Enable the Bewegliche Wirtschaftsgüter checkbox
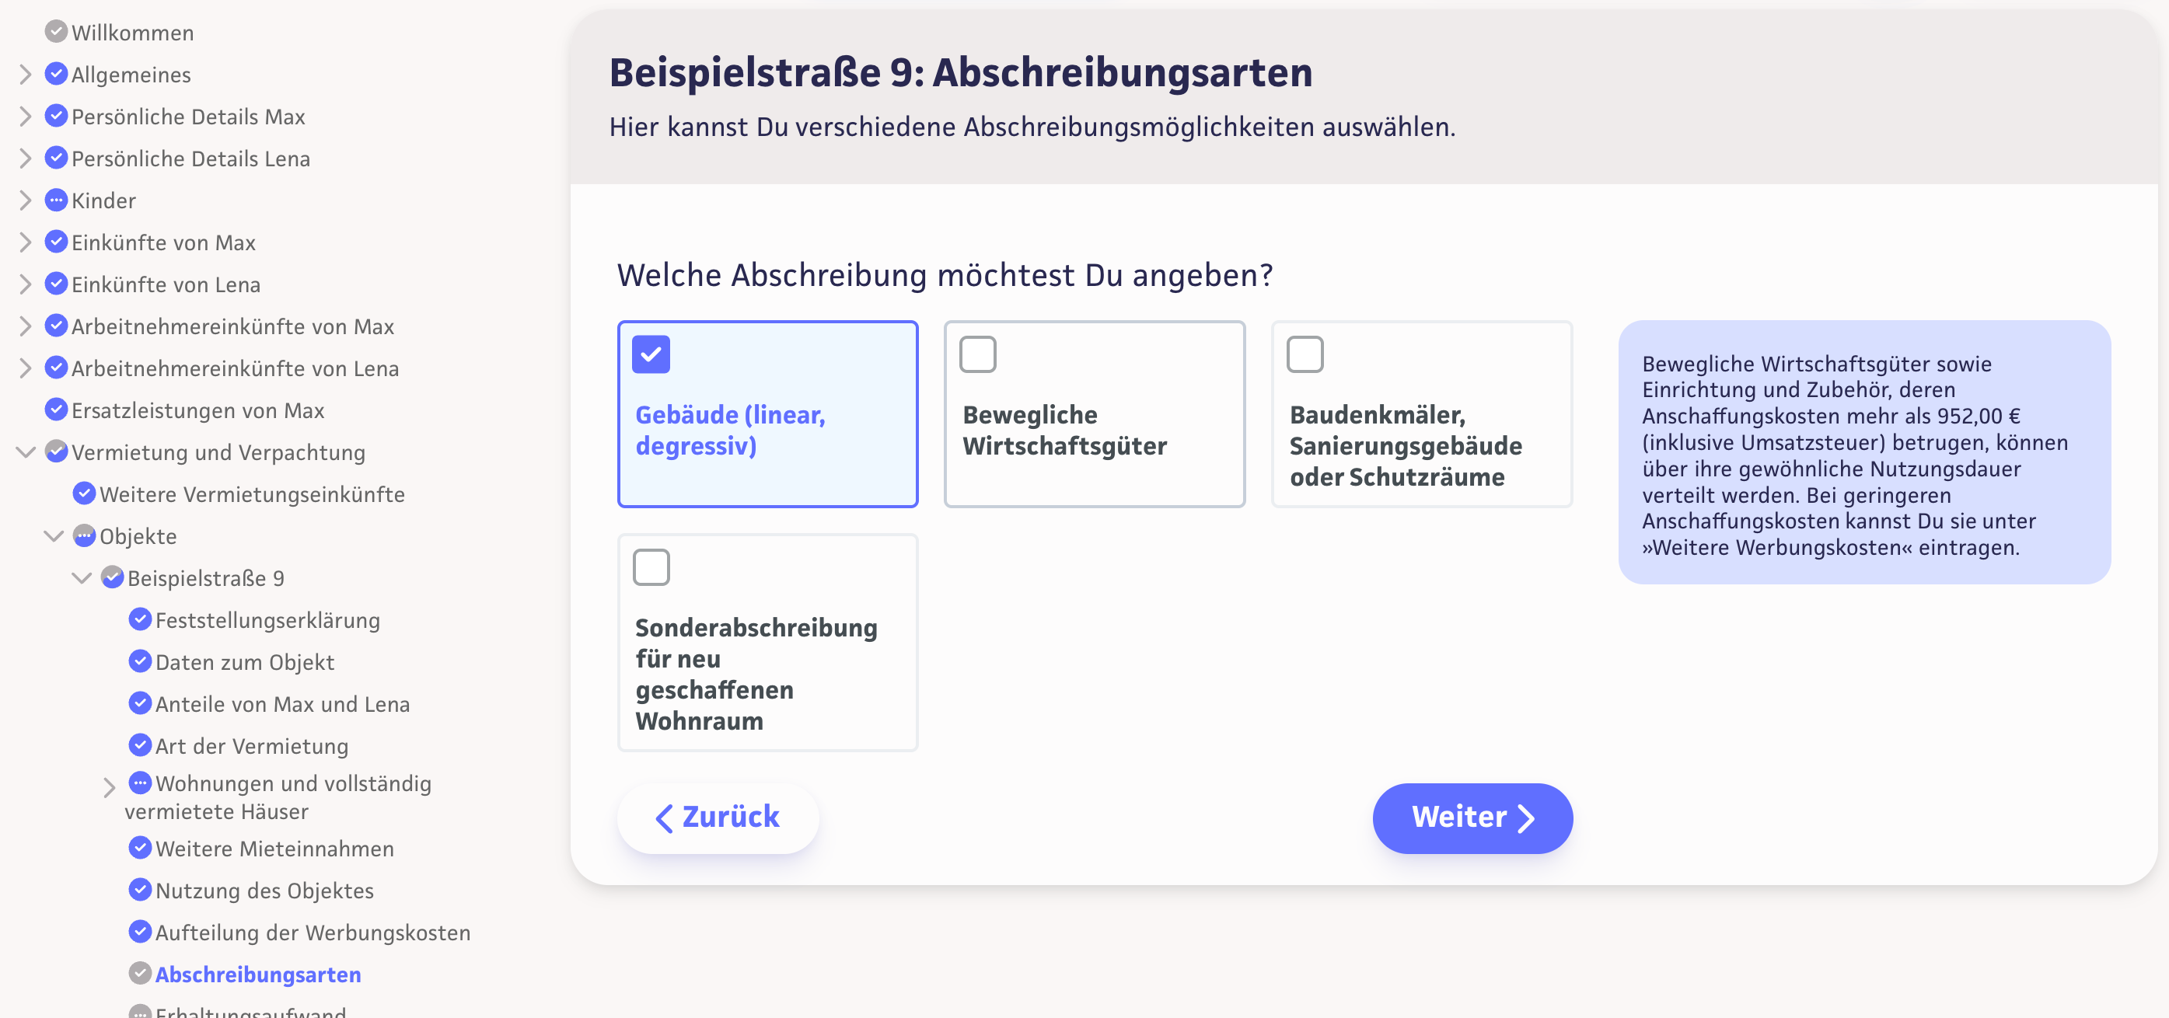 click(x=977, y=354)
